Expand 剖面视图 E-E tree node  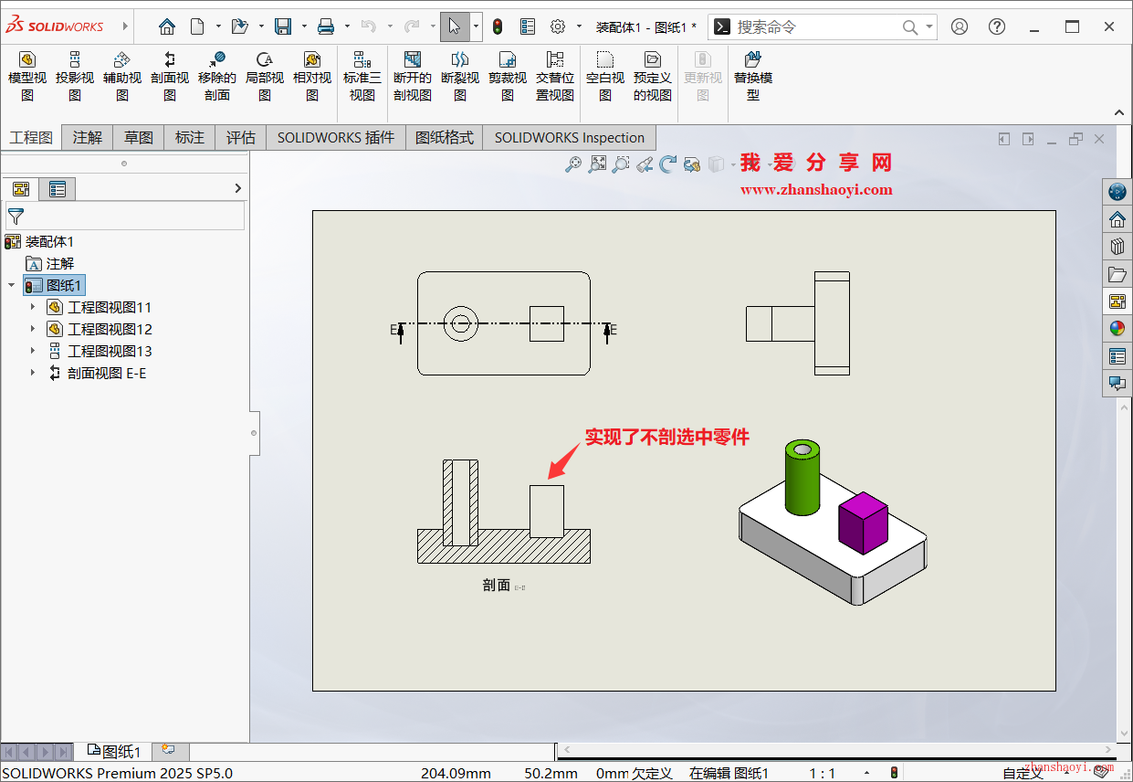(x=33, y=373)
